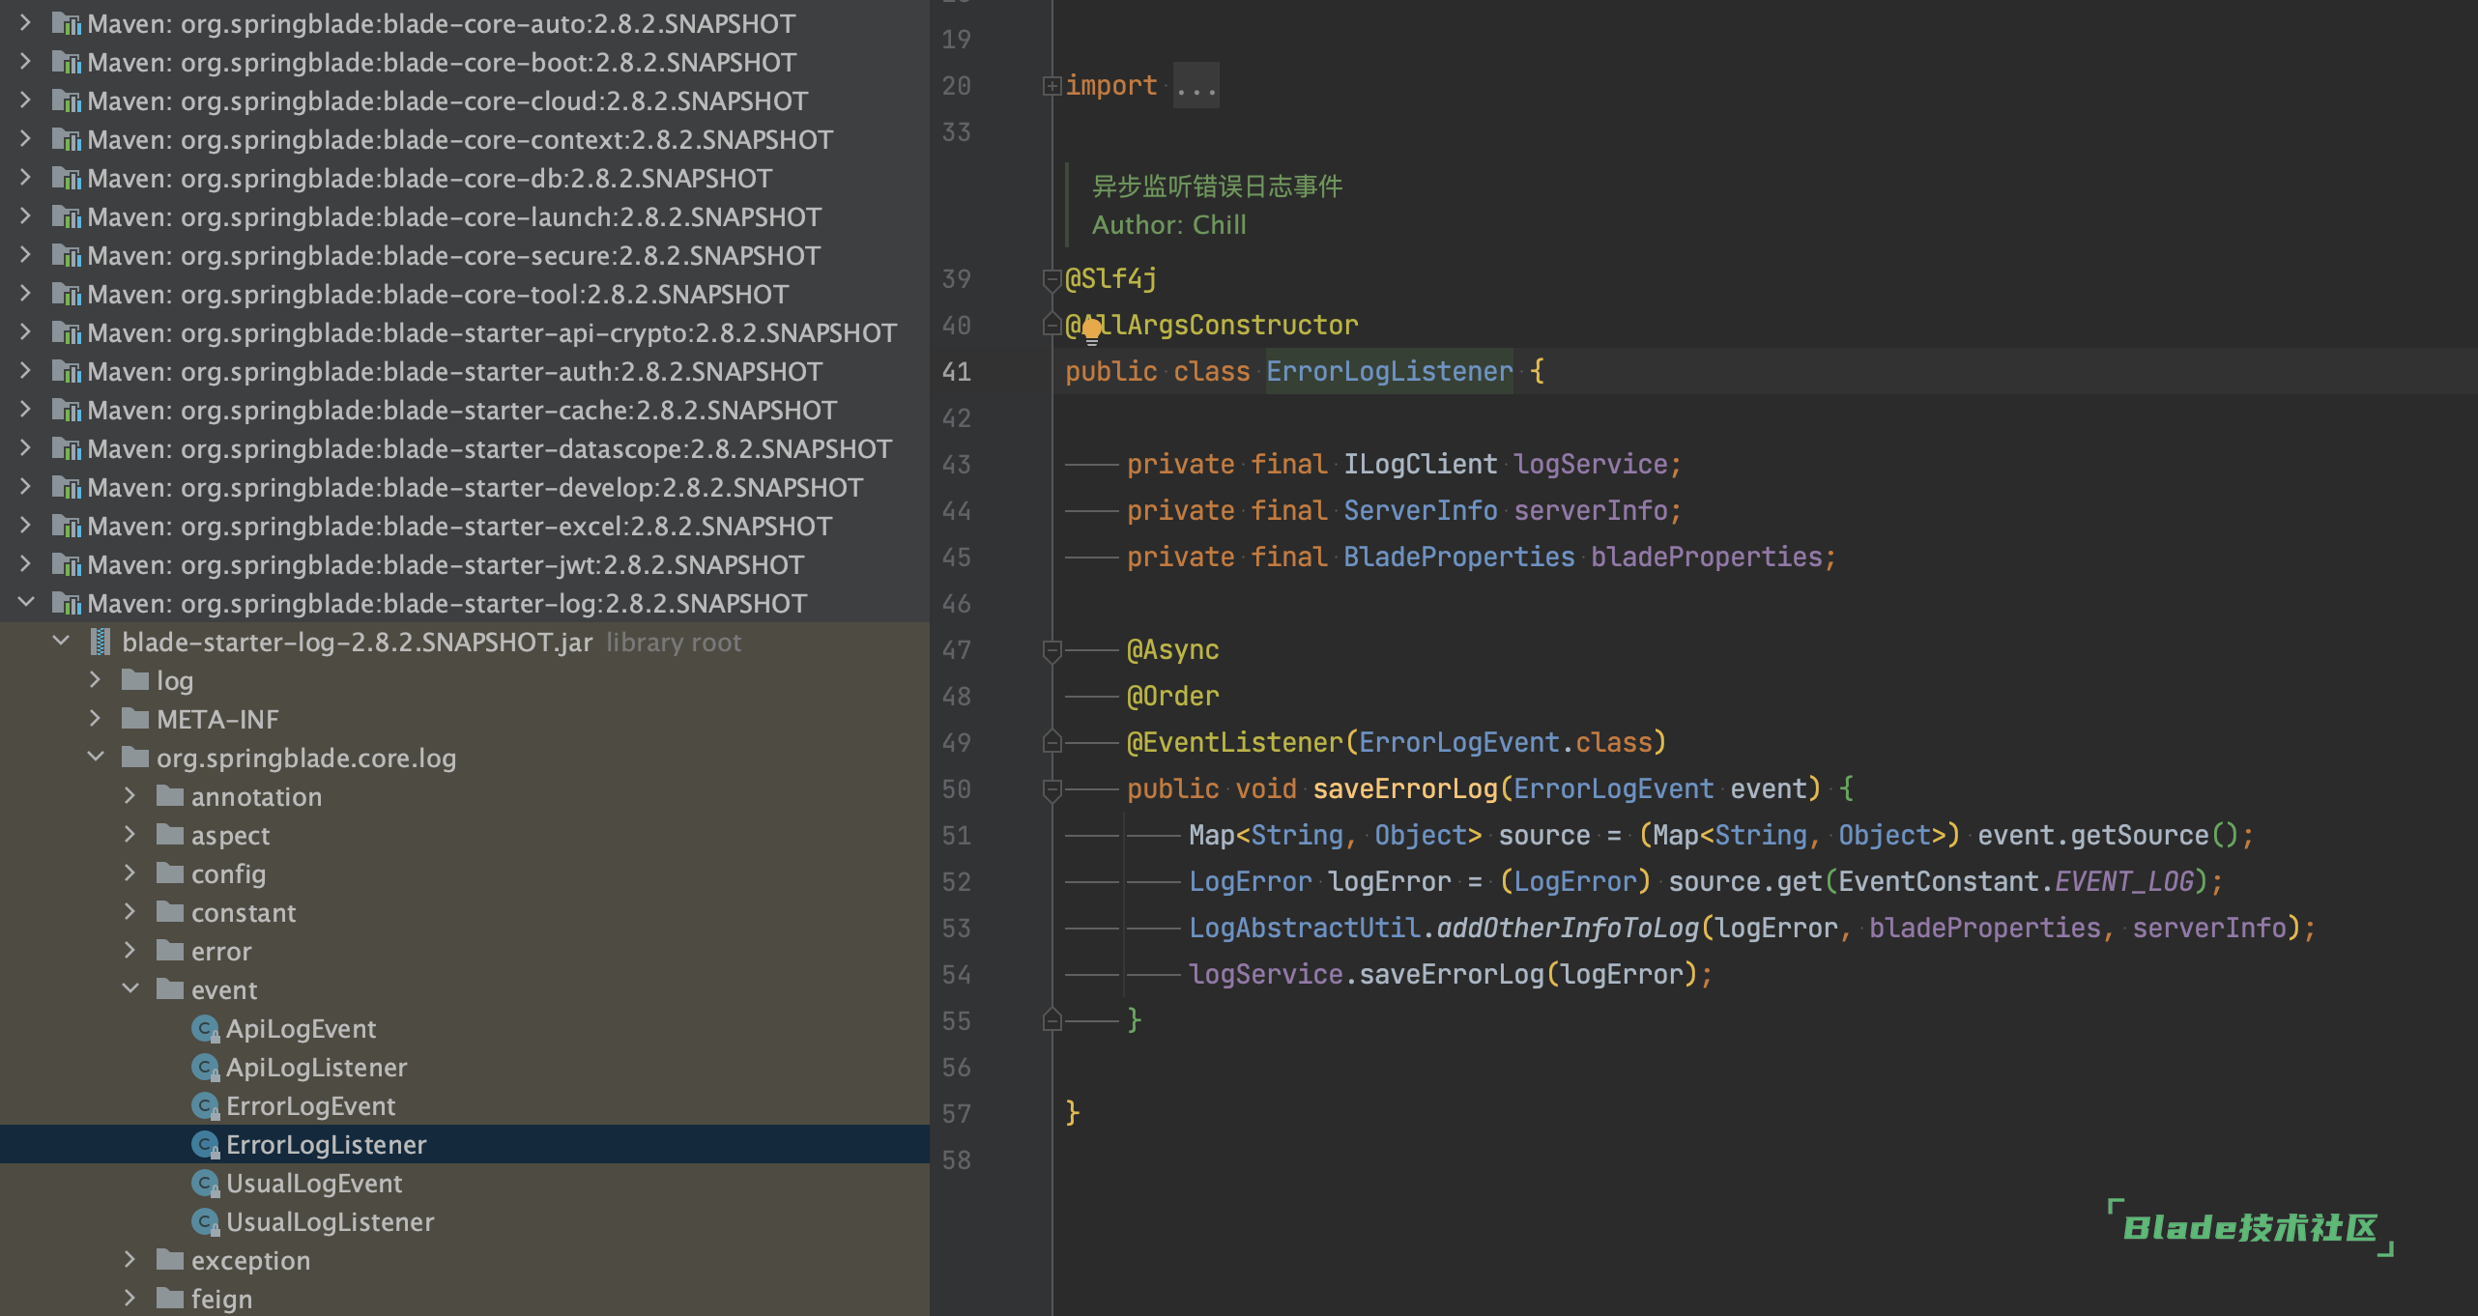The height and width of the screenshot is (1316, 2478).
Task: Click the 'Author: Chill' doc comment
Action: (1168, 224)
